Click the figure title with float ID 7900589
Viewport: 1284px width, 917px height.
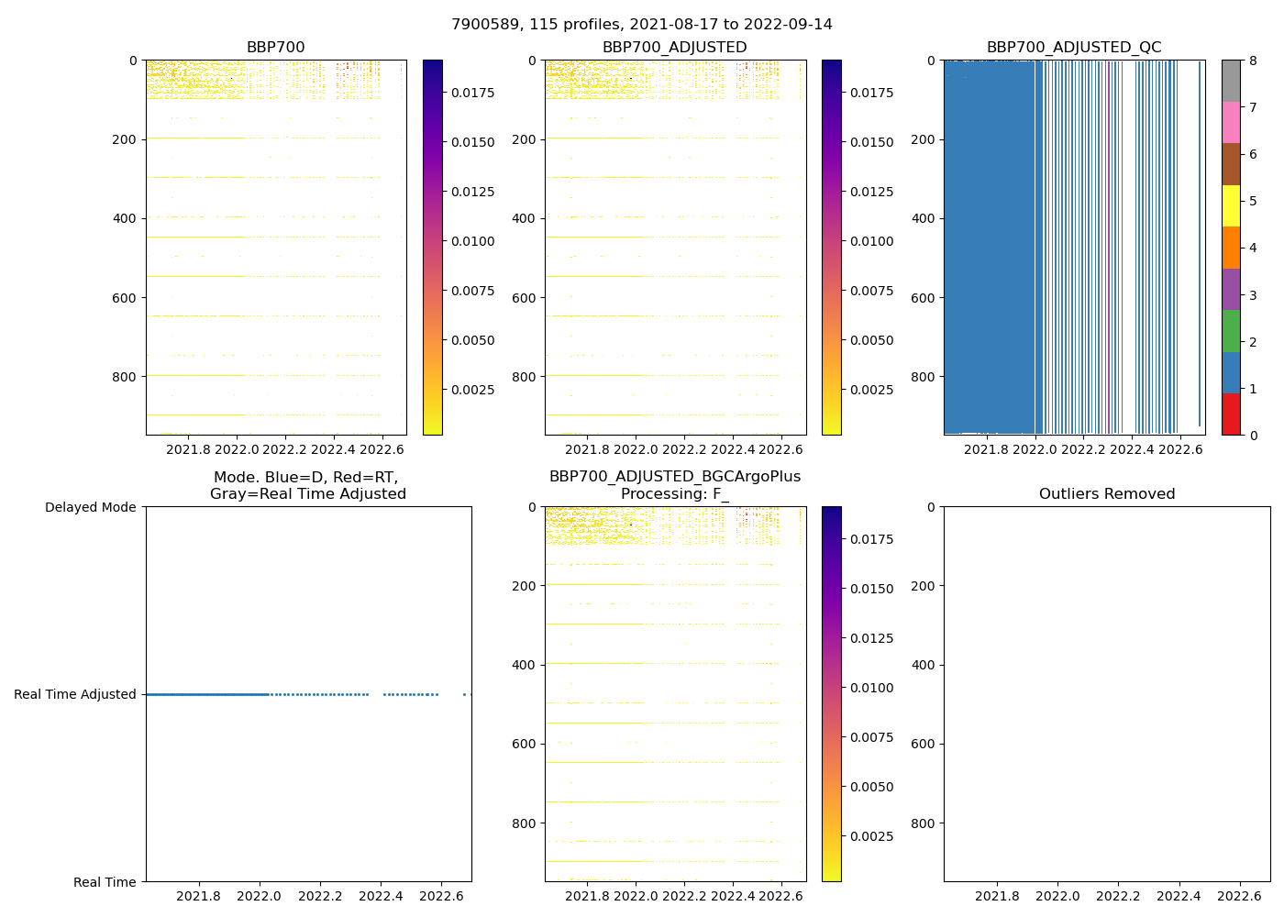coord(641,25)
